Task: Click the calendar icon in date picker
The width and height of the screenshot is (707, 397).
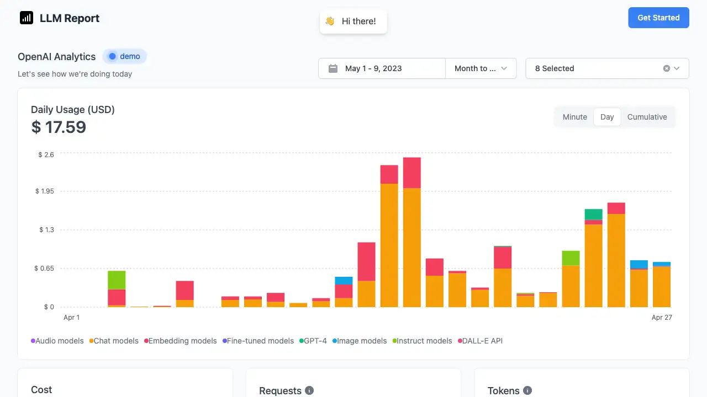Action: coord(333,68)
